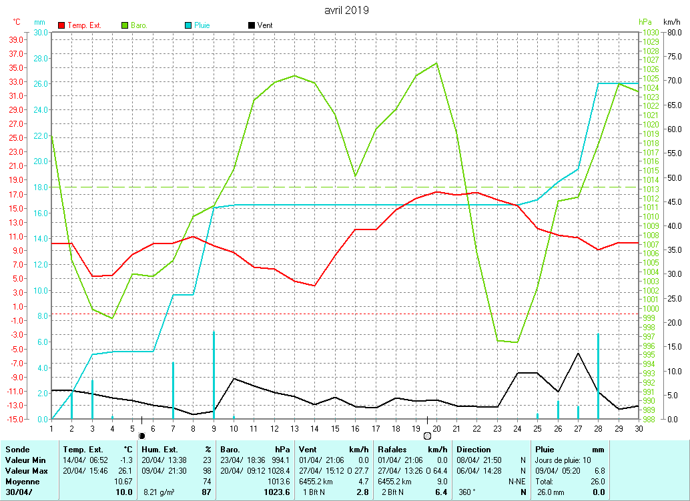The width and height of the screenshot is (690, 501).
Task: Click the new moon icon below the chart
Action: tap(141, 436)
